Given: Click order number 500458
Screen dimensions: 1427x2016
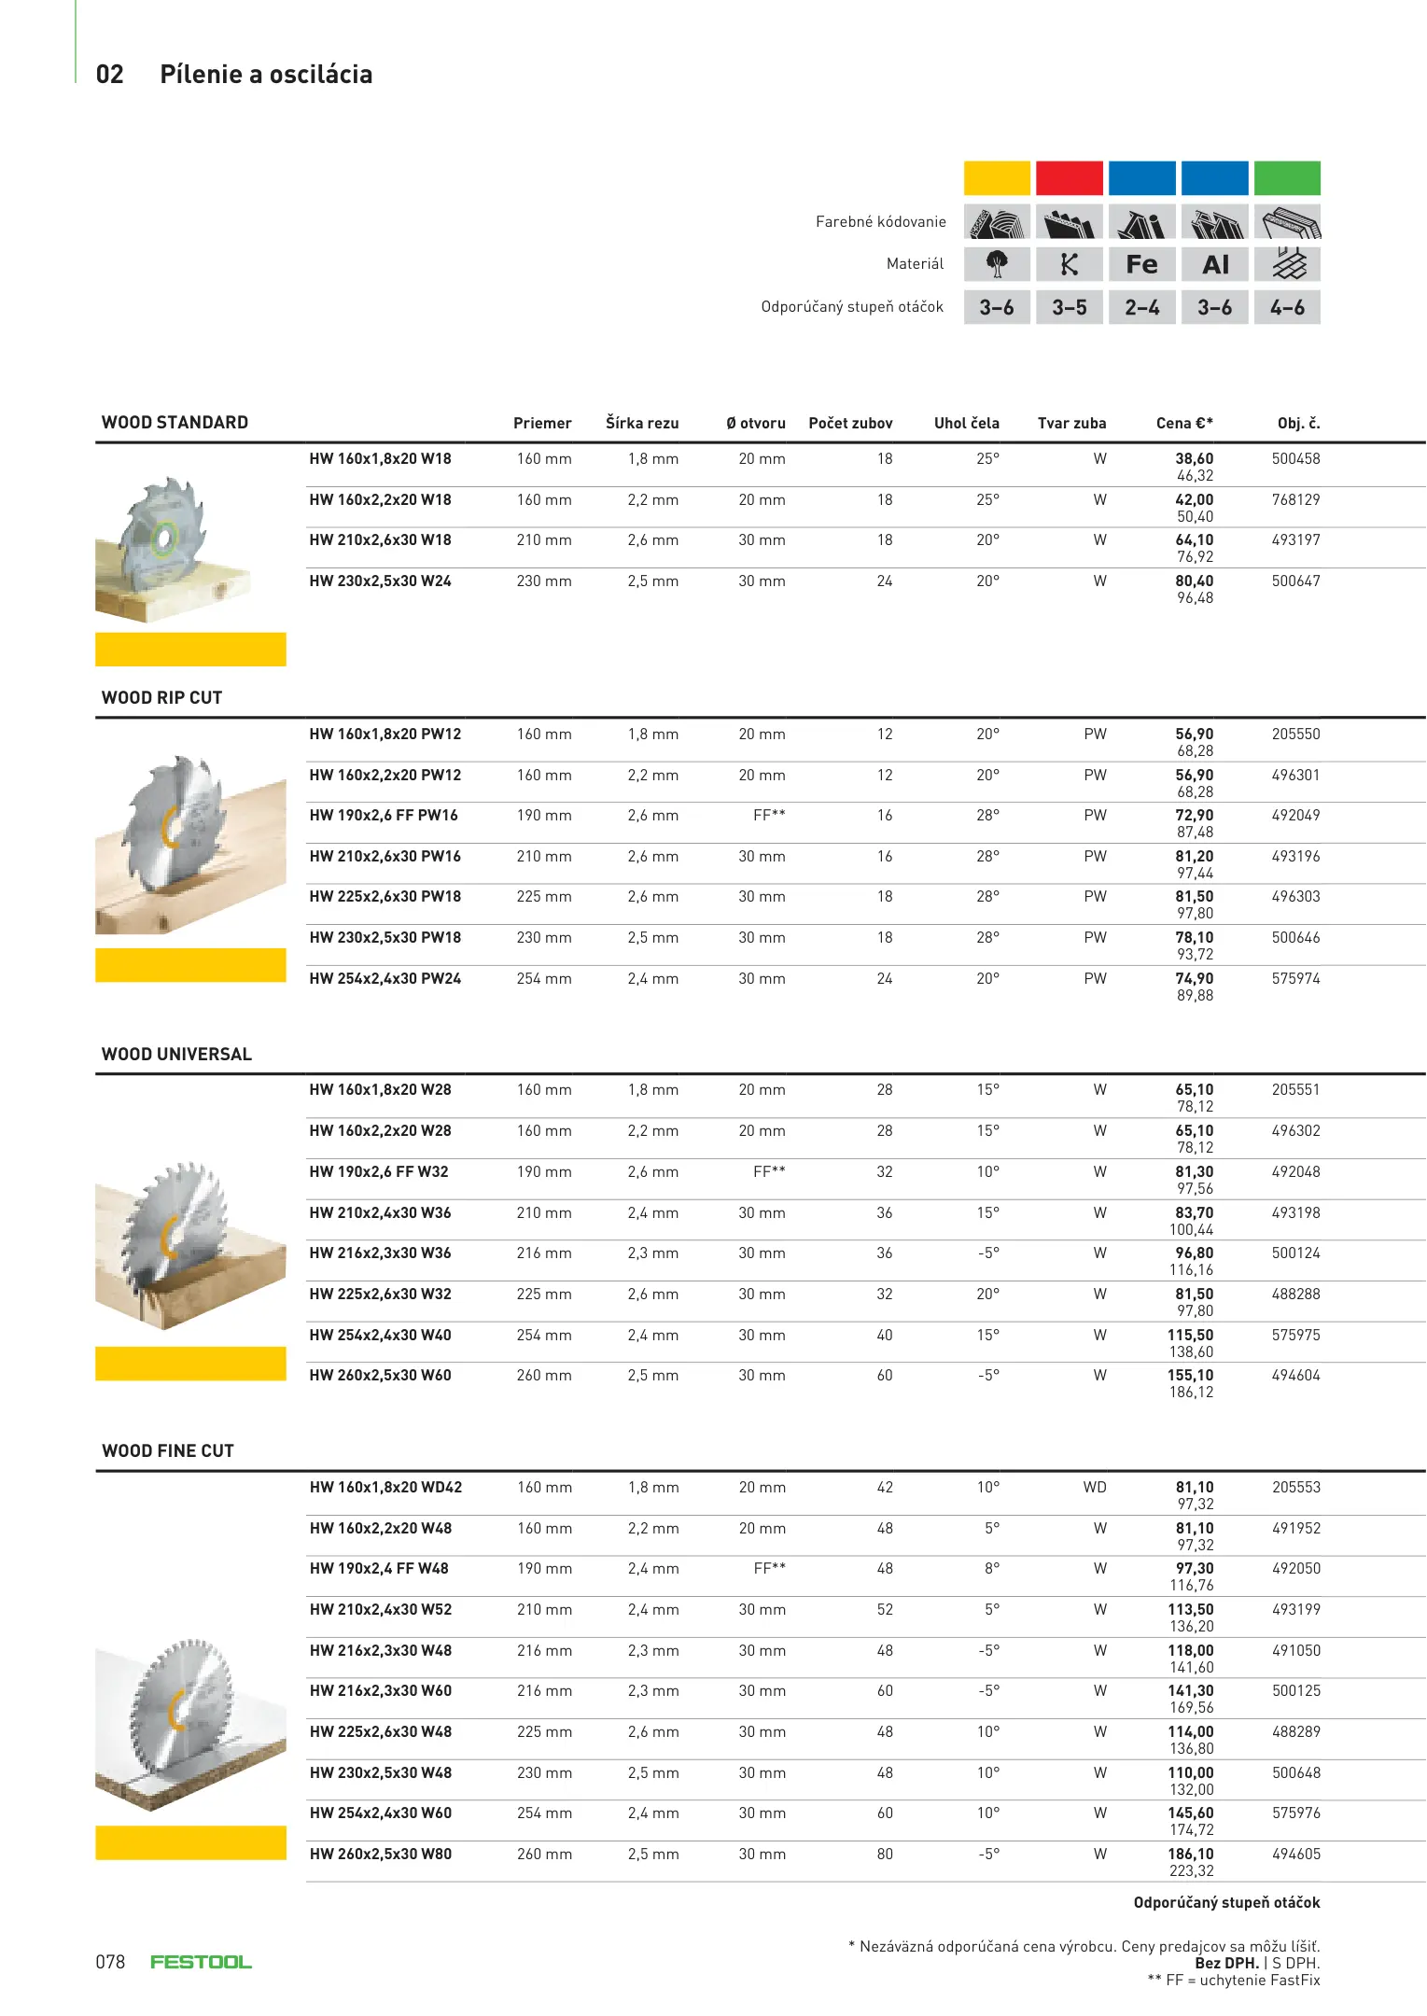Looking at the screenshot, I should tap(1295, 459).
